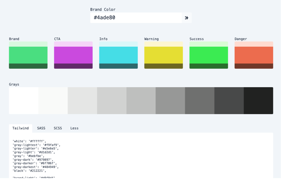Select the gray-lighter swatch in Grays
The image size is (281, 180).
click(x=82, y=101)
